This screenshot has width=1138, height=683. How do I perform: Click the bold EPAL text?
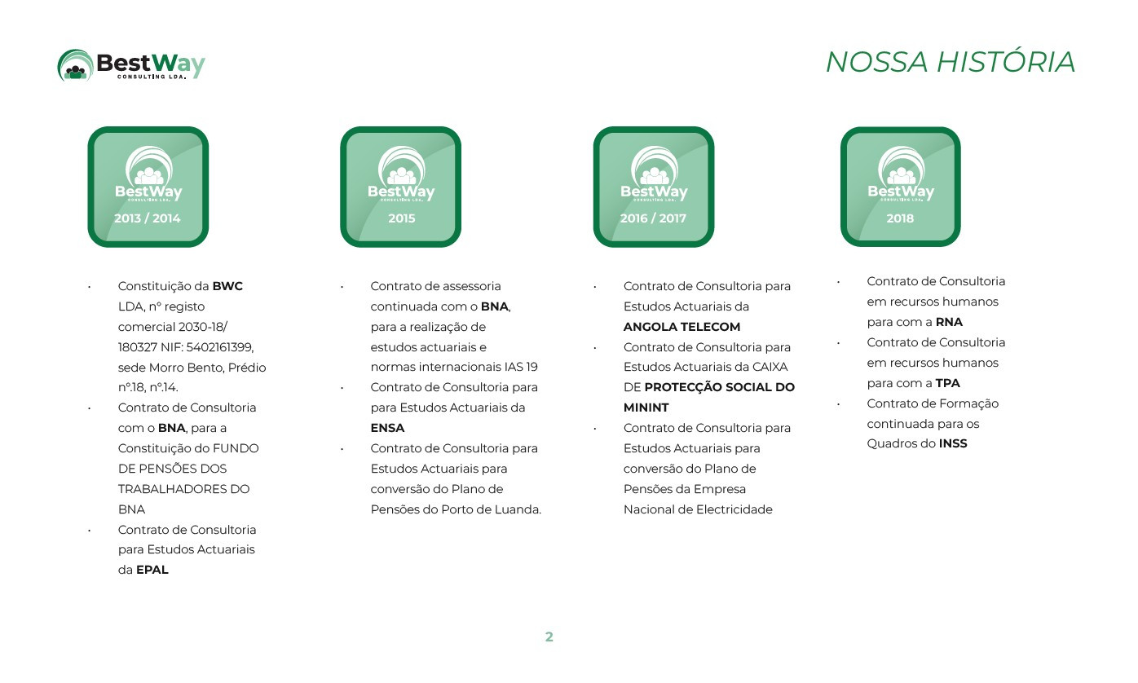coord(152,571)
